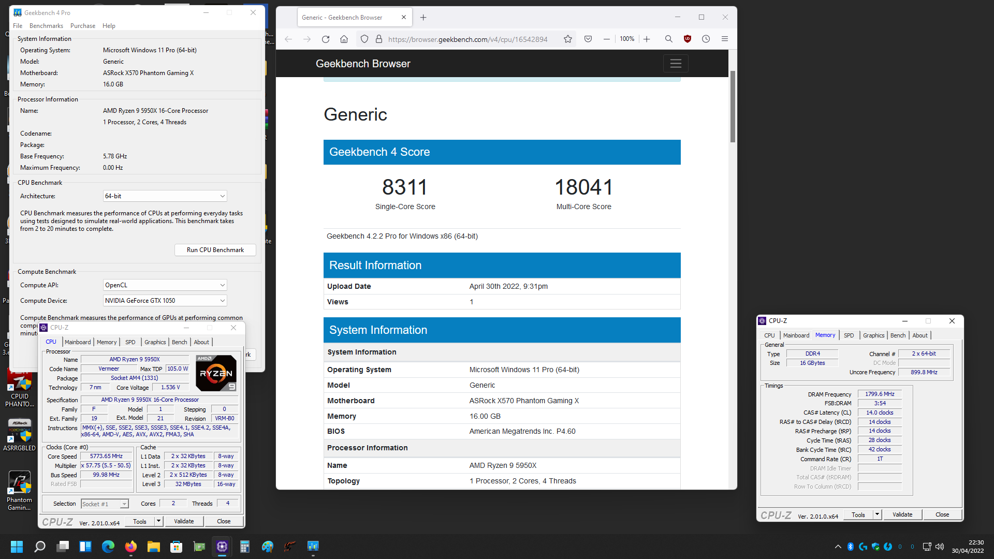Open the Firefox application hamburger menu
Viewport: 994px width, 559px height.
pos(725,39)
